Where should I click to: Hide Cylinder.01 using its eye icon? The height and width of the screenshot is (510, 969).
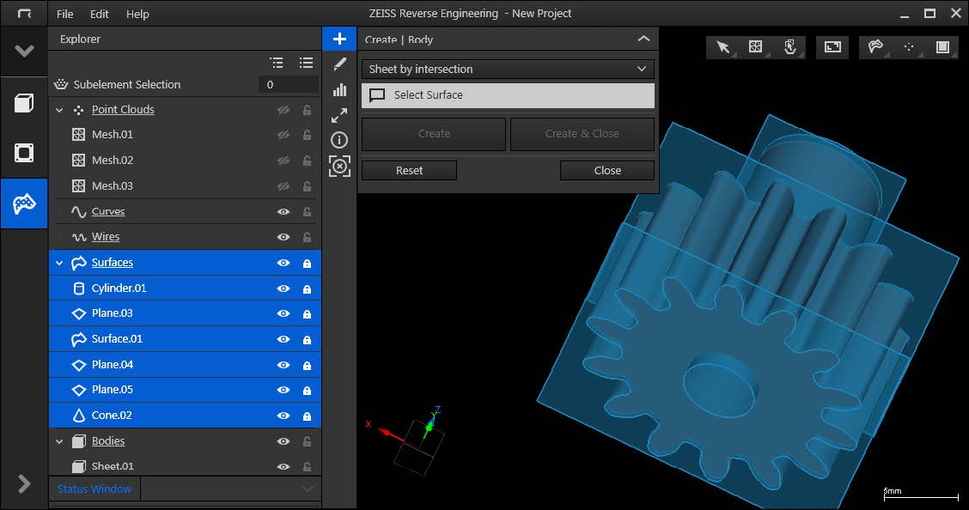pyautogui.click(x=283, y=288)
